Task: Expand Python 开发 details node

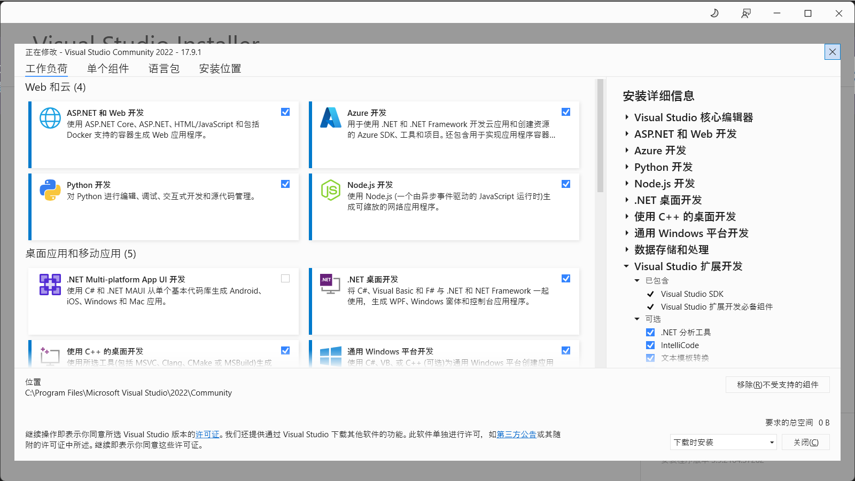Action: [627, 167]
